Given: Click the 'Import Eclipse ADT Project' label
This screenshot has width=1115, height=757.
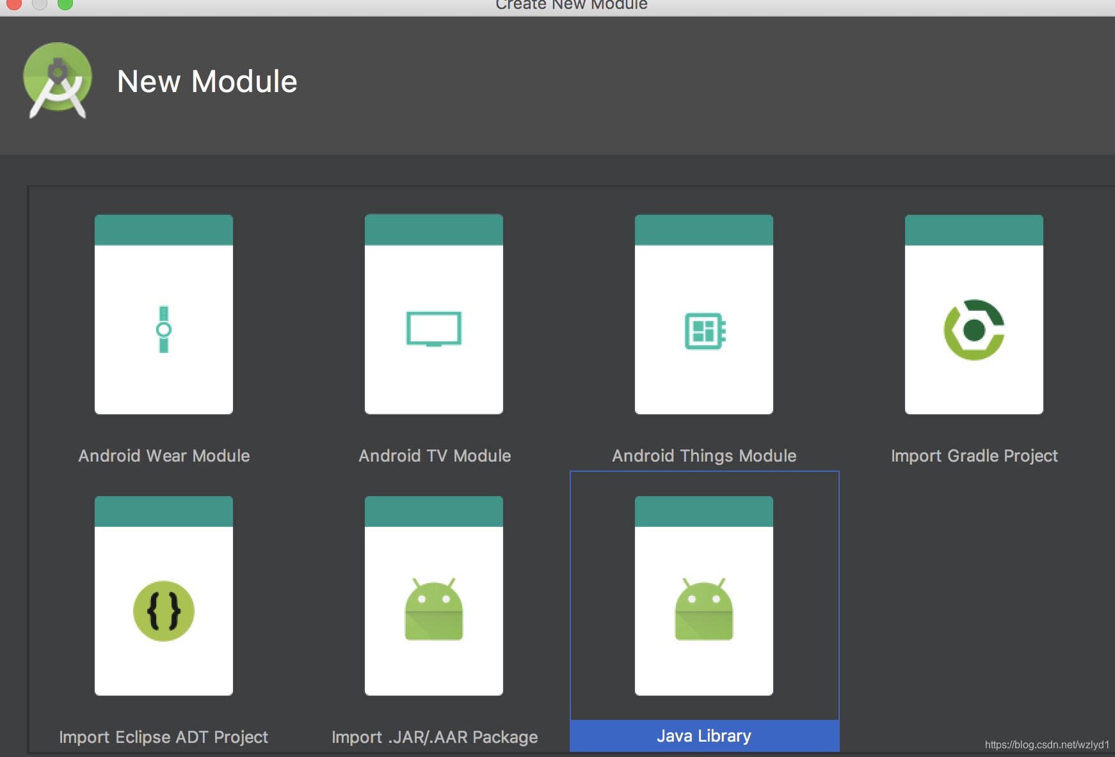Looking at the screenshot, I should click(x=163, y=737).
